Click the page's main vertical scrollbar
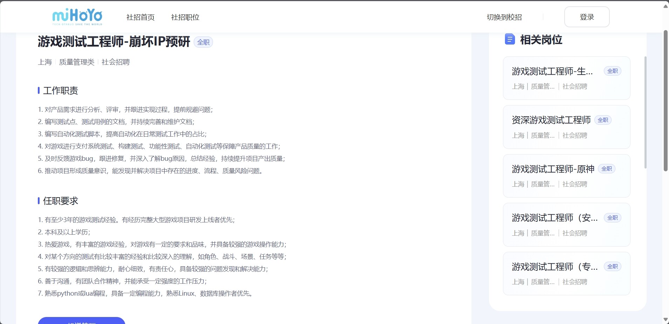Image resolution: width=669 pixels, height=324 pixels. coord(665,102)
